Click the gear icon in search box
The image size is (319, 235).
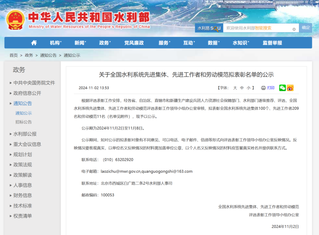pyautogui.click(x=294, y=29)
